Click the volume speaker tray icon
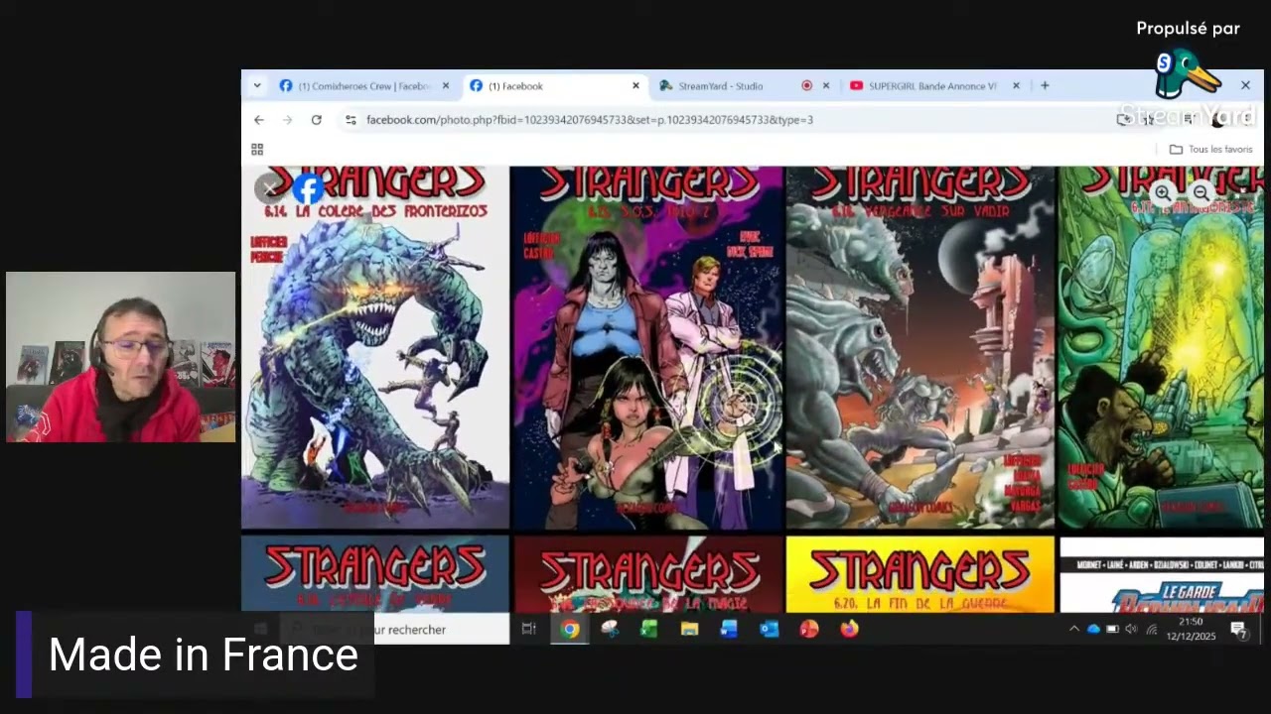 click(x=1131, y=629)
